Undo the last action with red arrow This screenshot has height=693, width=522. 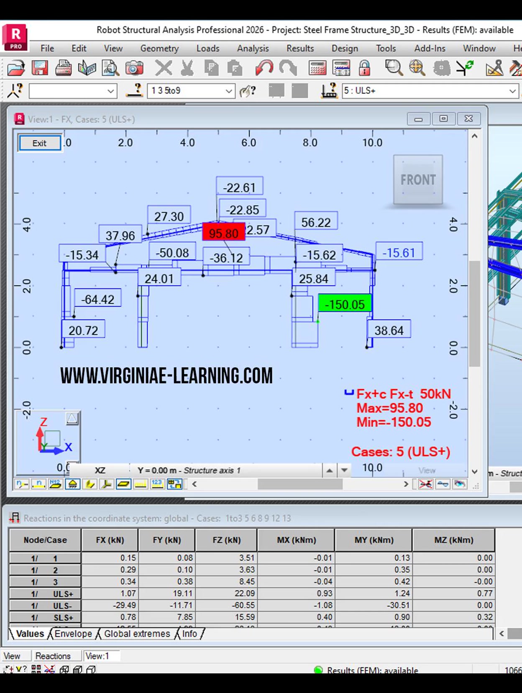[264, 68]
